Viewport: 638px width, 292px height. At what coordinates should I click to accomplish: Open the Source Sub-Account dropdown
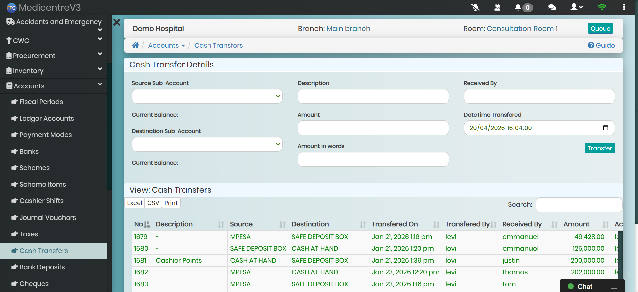pyautogui.click(x=207, y=96)
